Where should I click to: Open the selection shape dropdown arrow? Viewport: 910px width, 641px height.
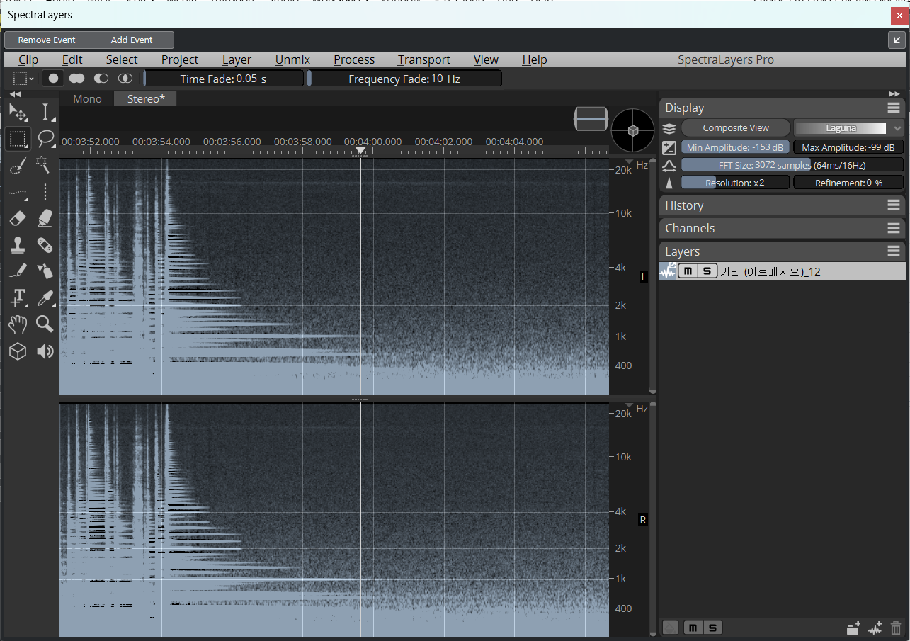click(x=32, y=79)
